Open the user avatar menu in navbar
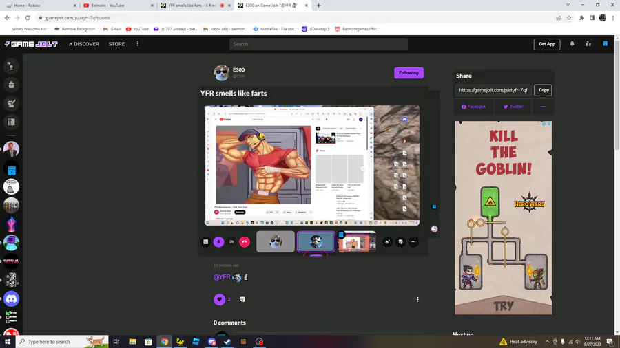This screenshot has height=348, width=620. [605, 44]
